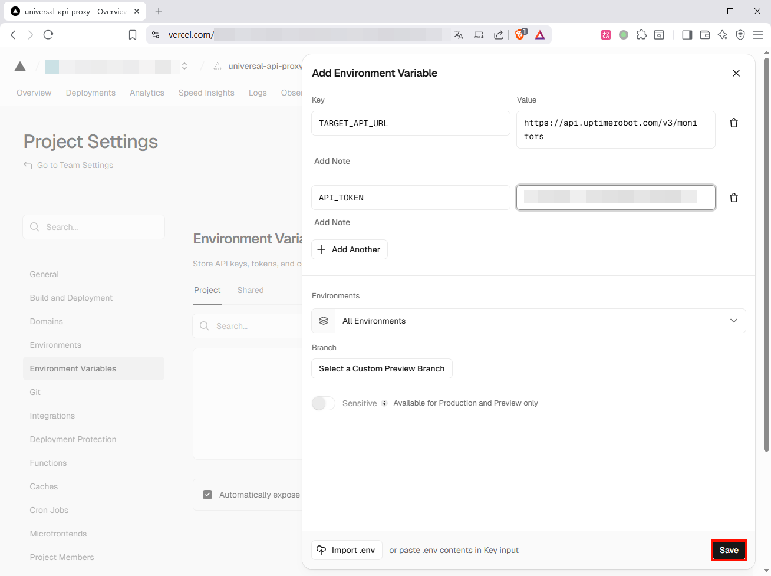The width and height of the screenshot is (771, 576).
Task: Click the Import .env button
Action: click(347, 550)
